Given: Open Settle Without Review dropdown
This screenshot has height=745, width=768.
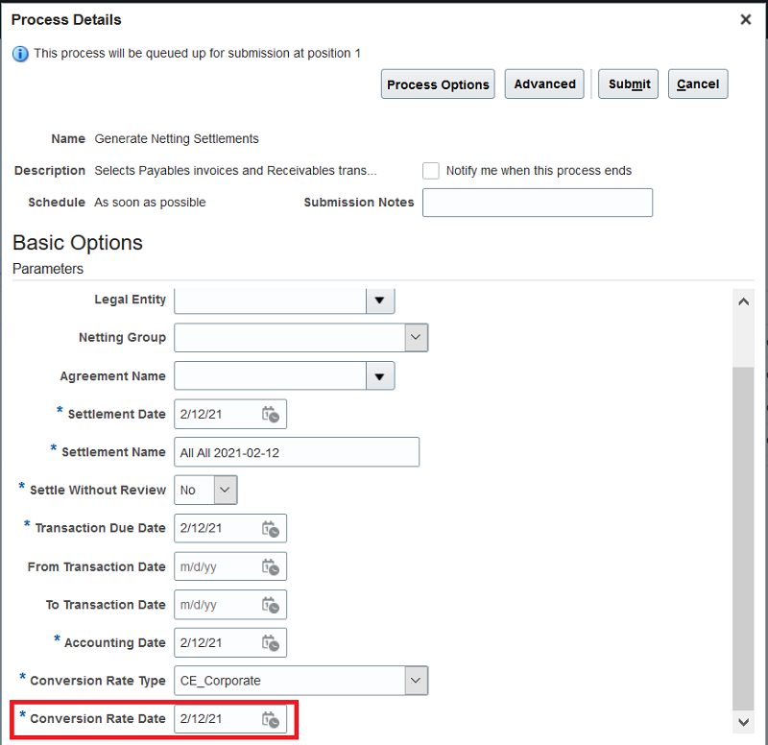Looking at the screenshot, I should pyautogui.click(x=225, y=490).
